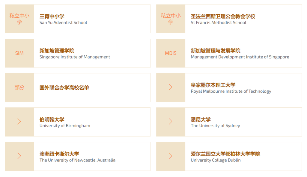Open 悉尼大学 heading

[201, 120]
